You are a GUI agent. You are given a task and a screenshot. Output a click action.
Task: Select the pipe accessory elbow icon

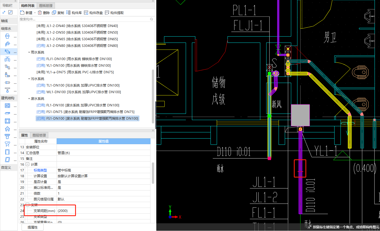[x=7, y=75]
